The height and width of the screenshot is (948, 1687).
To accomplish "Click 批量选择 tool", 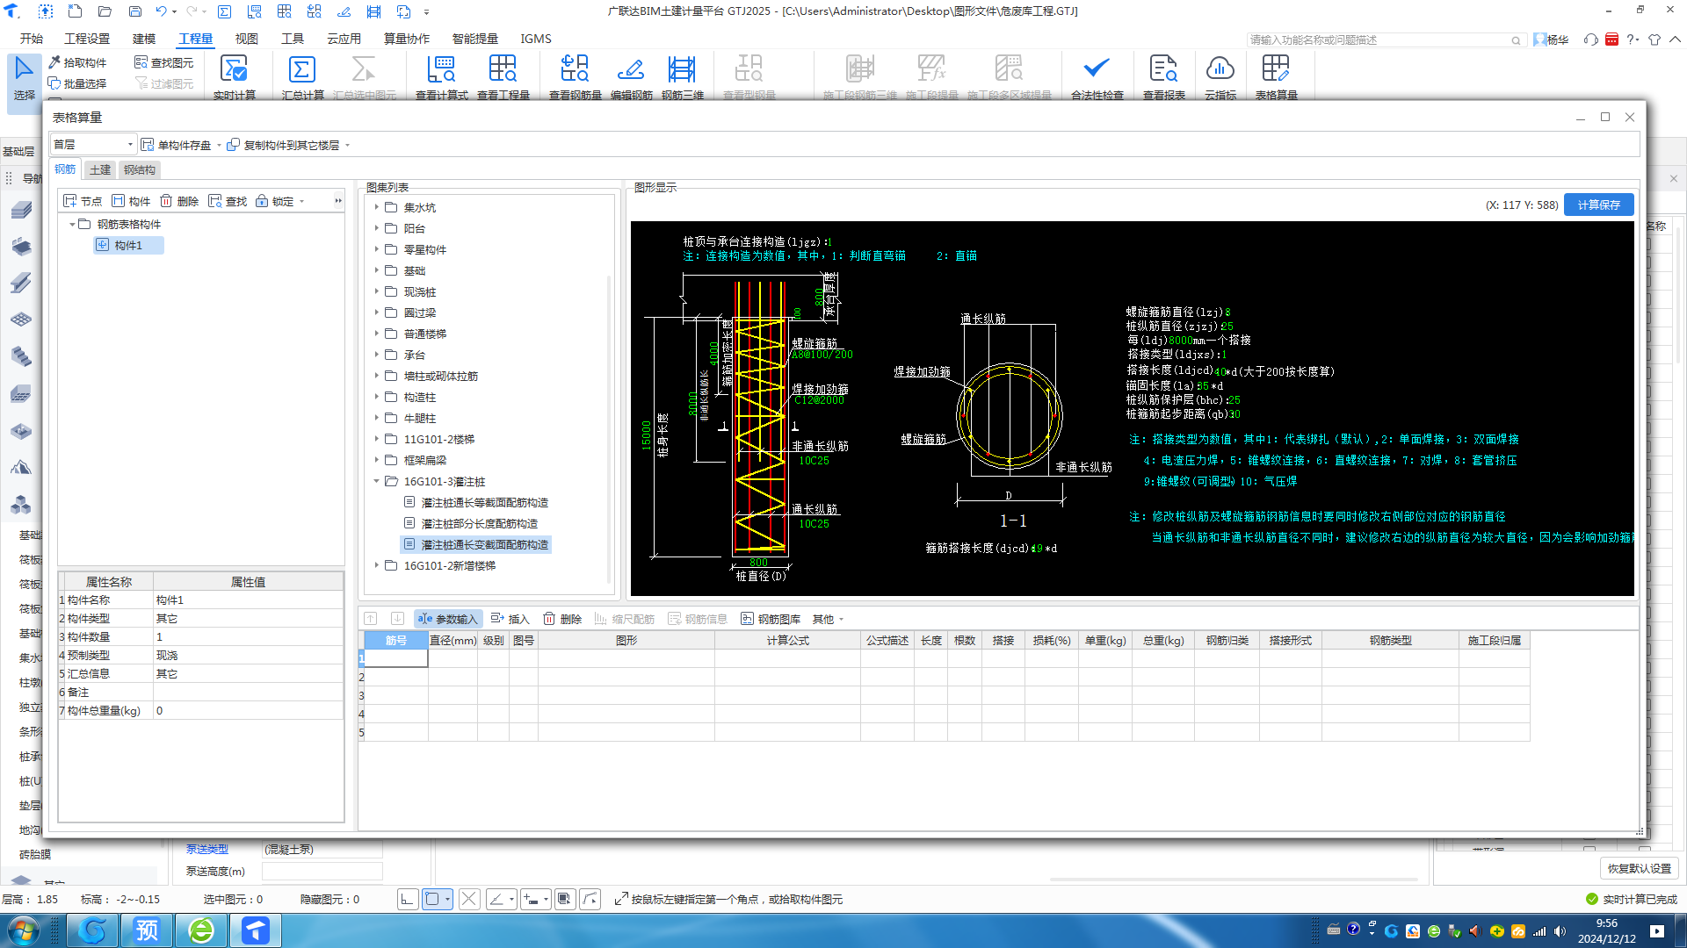I will 77,83.
